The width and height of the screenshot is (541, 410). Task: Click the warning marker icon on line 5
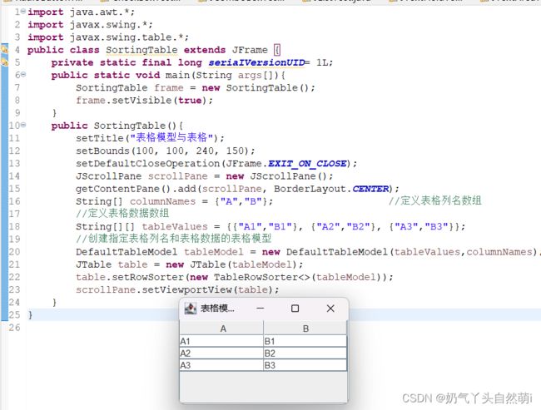point(4,62)
